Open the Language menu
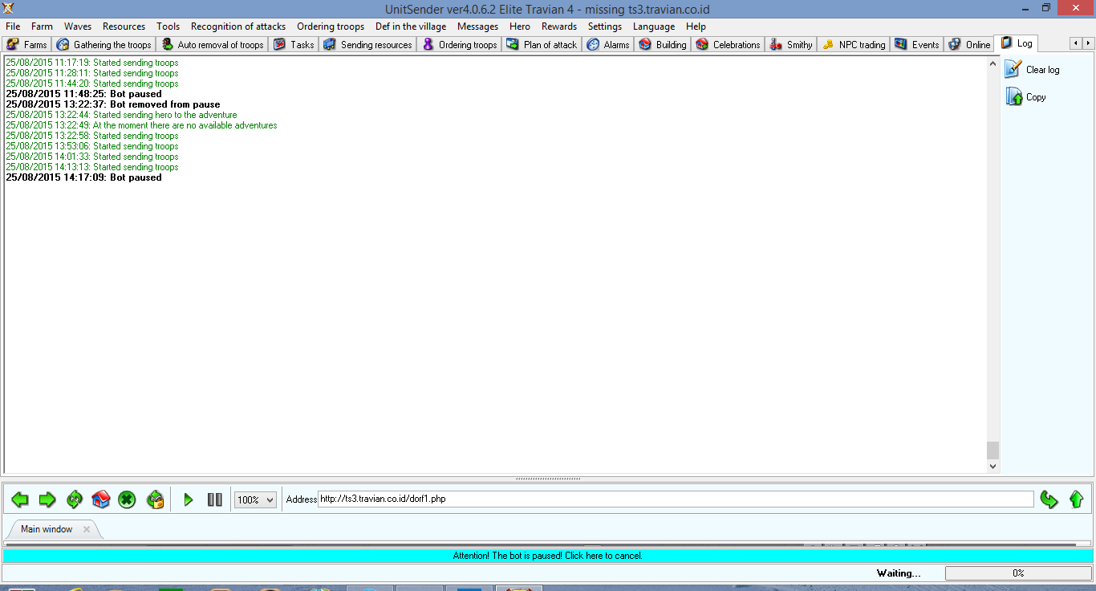 pos(654,26)
